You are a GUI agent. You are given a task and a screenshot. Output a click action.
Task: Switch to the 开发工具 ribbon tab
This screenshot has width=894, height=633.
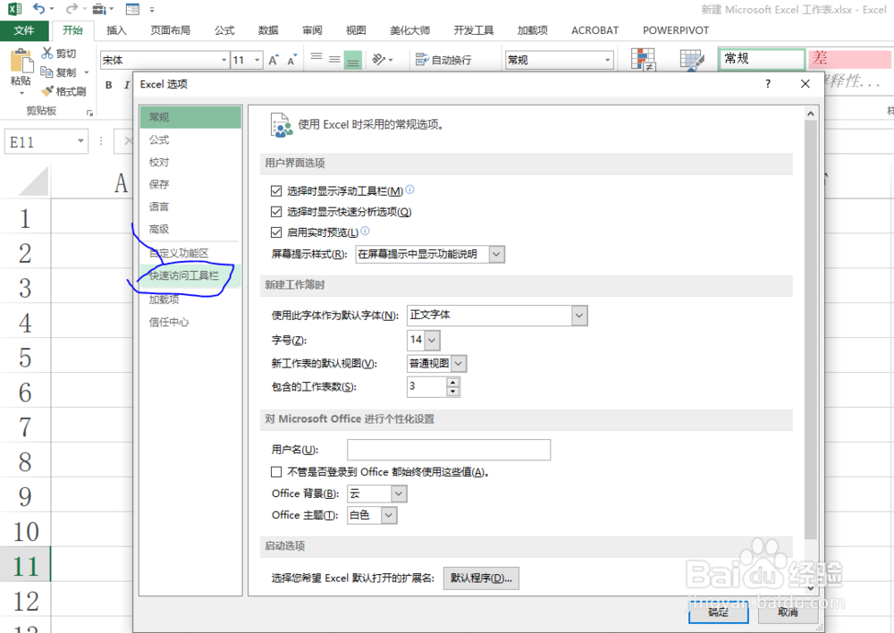coord(473,30)
